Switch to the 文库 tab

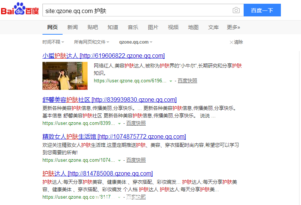click(x=213, y=27)
